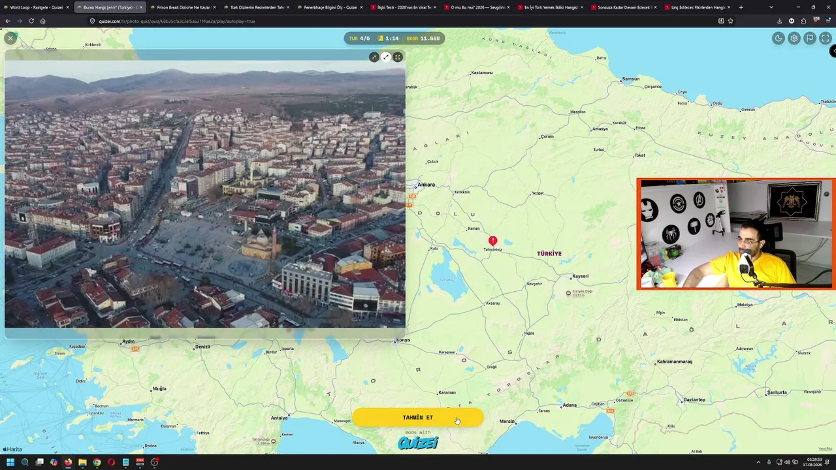Open the browser home page
Screen dimensions: 836x470
43,21
